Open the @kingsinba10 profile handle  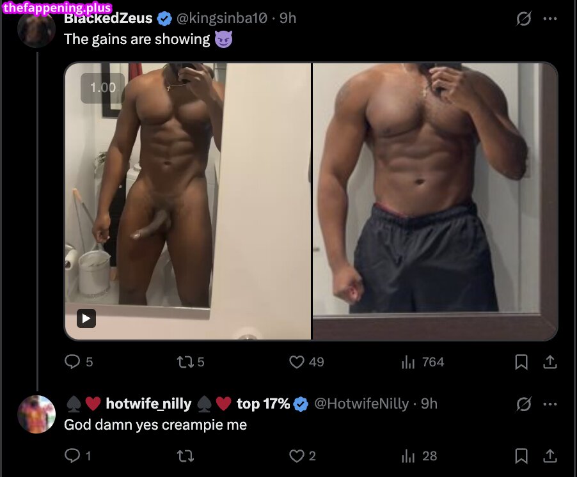(222, 18)
